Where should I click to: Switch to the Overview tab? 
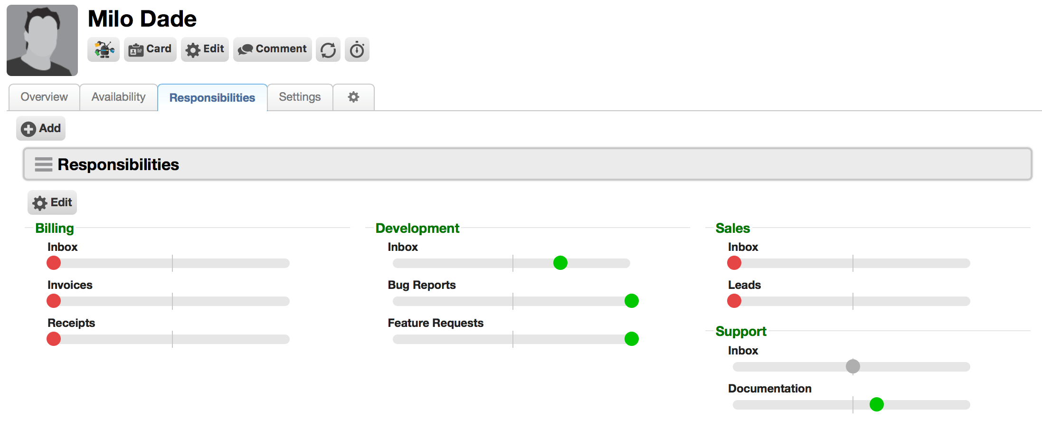(44, 97)
